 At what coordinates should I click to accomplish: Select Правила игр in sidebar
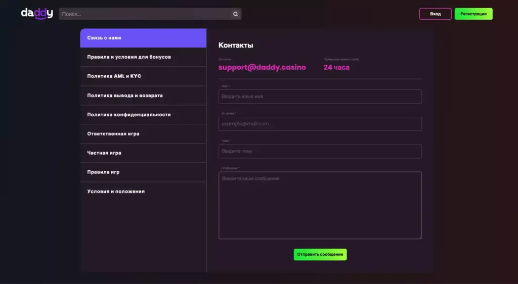coord(143,172)
